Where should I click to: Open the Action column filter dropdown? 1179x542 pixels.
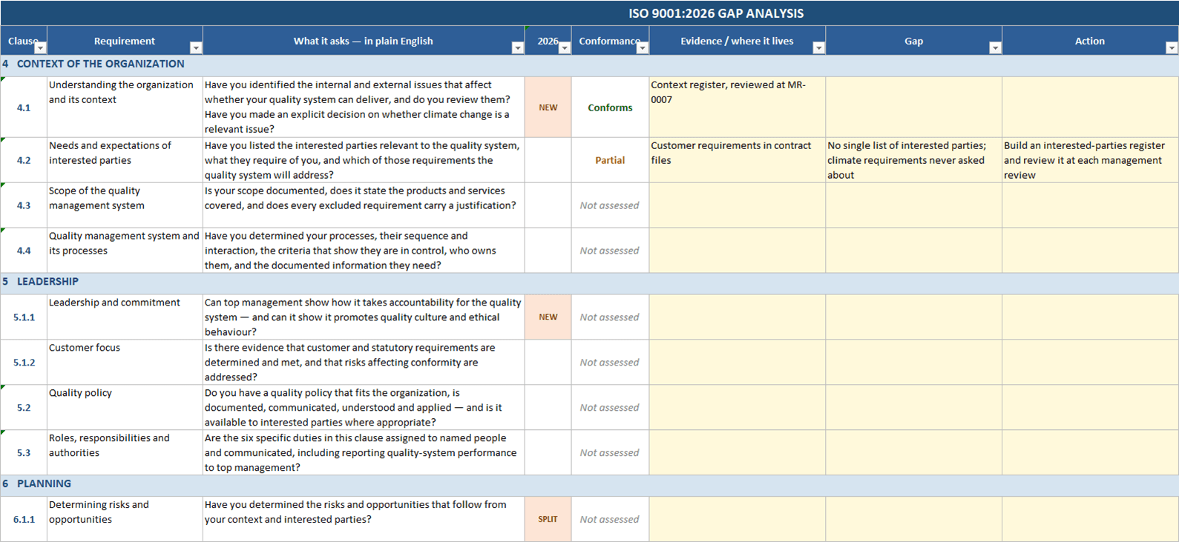click(1172, 48)
